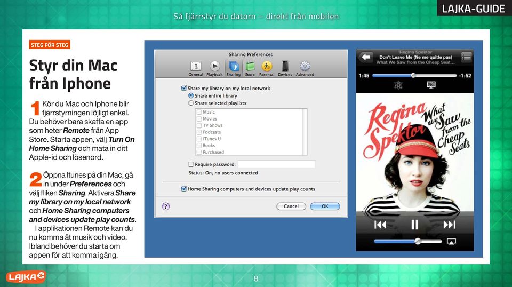The width and height of the screenshot is (512, 287).
Task: Open the Devices preferences tab
Action: pos(285,69)
